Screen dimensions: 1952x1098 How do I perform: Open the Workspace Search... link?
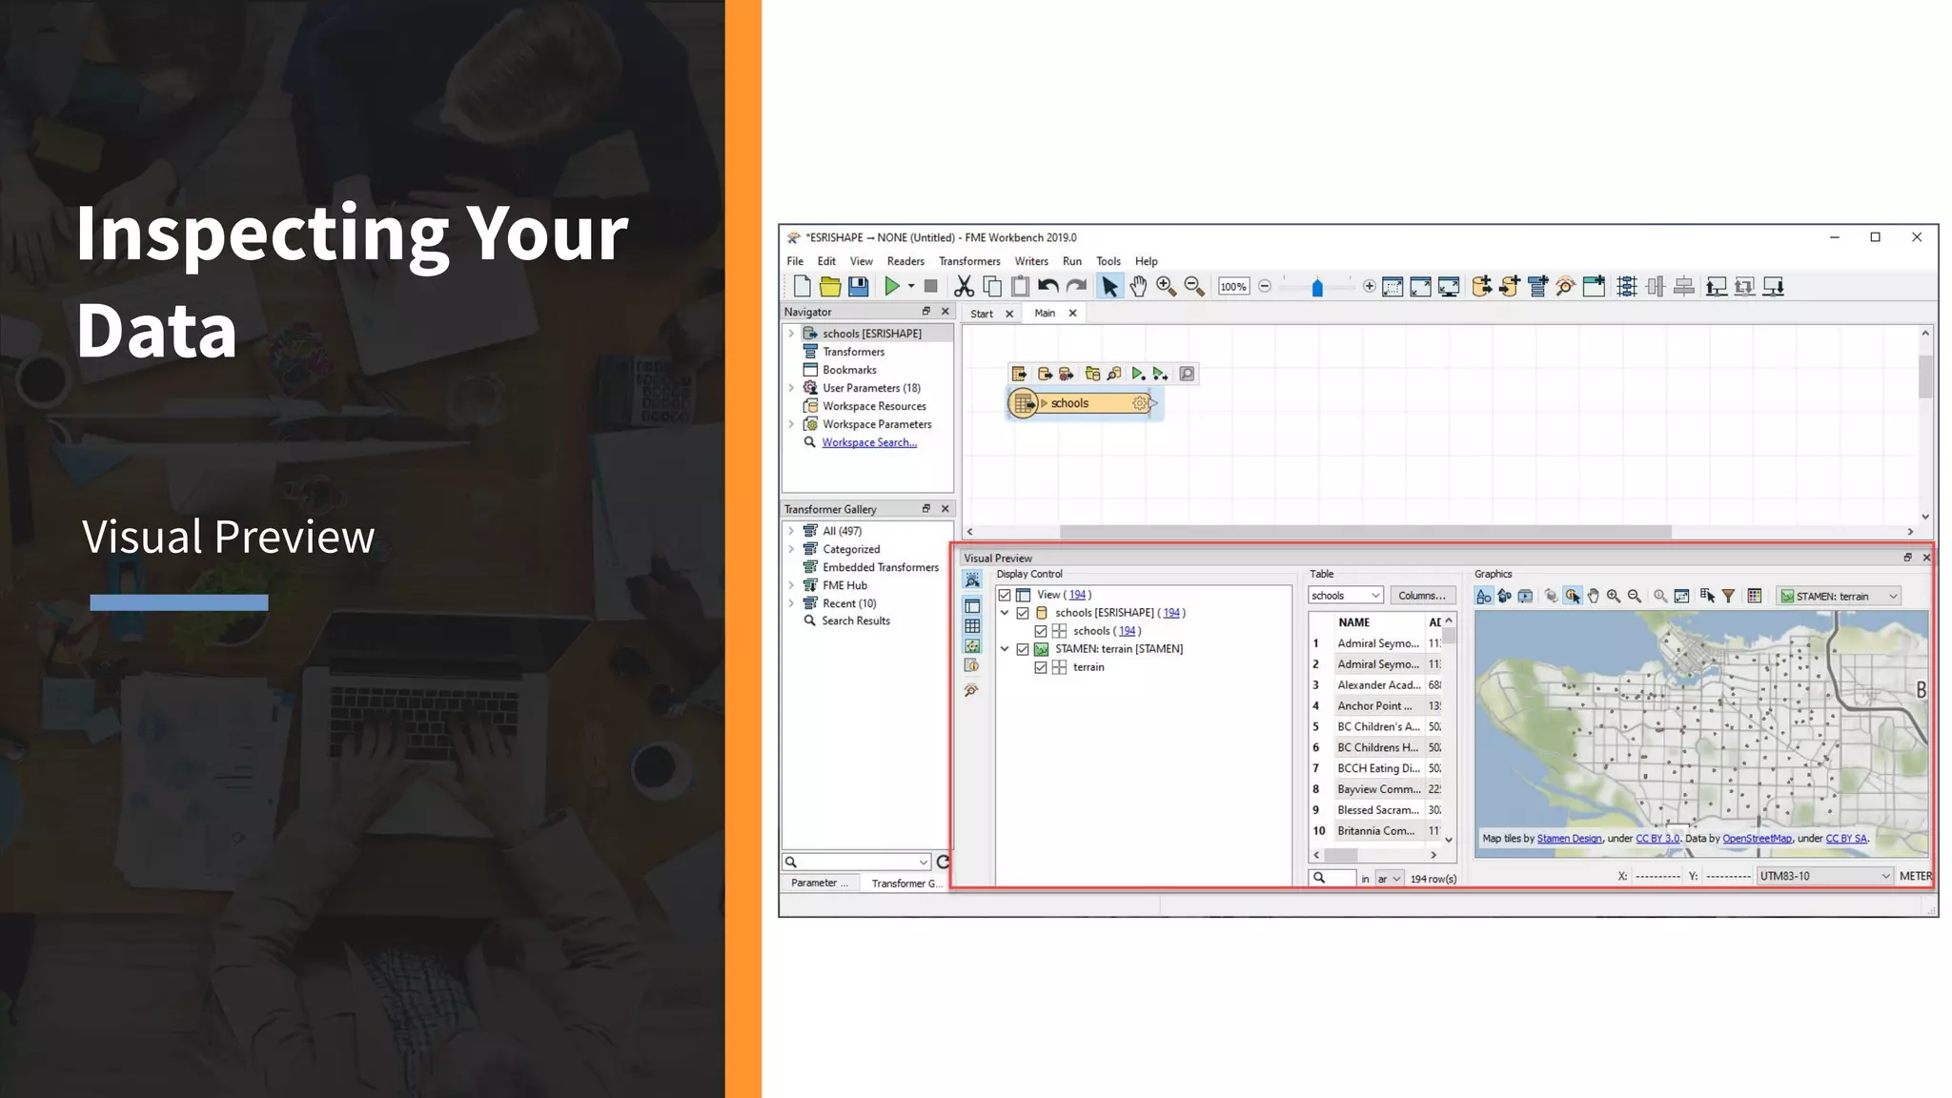pos(869,442)
